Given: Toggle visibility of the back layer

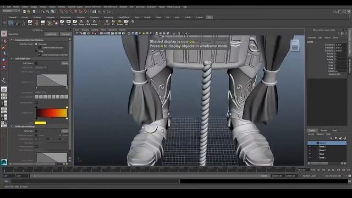Looking at the screenshot, I should point(310,154).
